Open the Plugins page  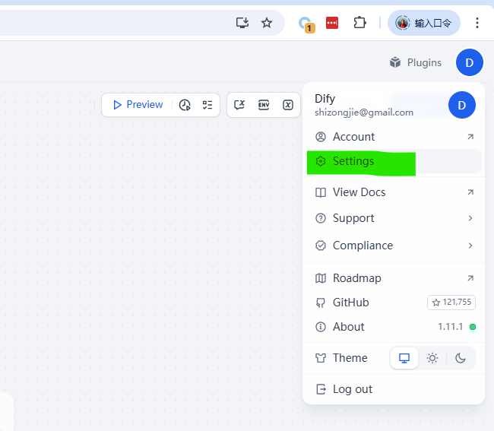pos(416,62)
